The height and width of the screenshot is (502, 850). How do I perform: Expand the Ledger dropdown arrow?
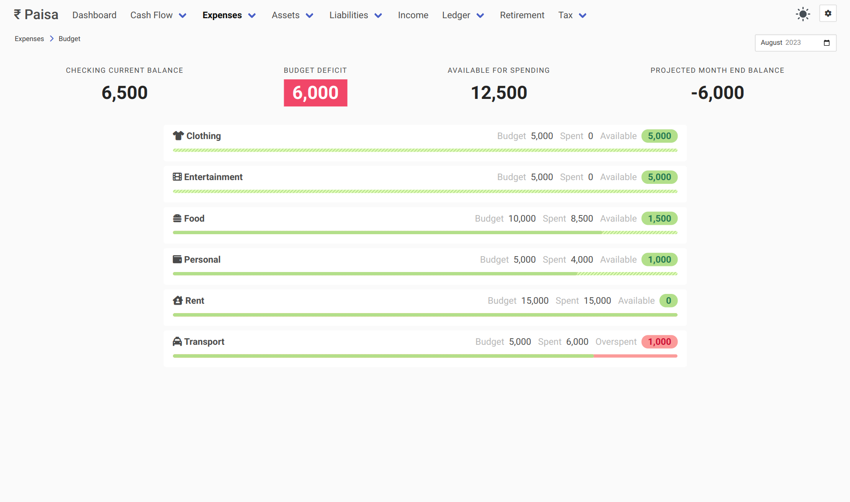tap(480, 15)
